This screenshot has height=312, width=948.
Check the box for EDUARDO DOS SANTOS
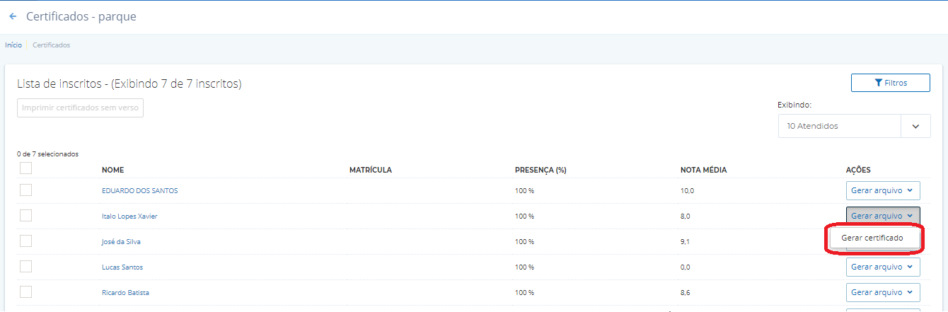coord(26,190)
